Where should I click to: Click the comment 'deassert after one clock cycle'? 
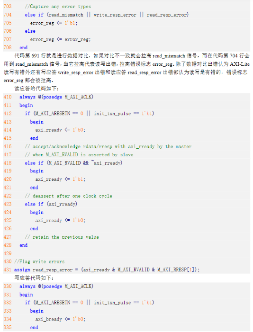[x=68, y=196]
